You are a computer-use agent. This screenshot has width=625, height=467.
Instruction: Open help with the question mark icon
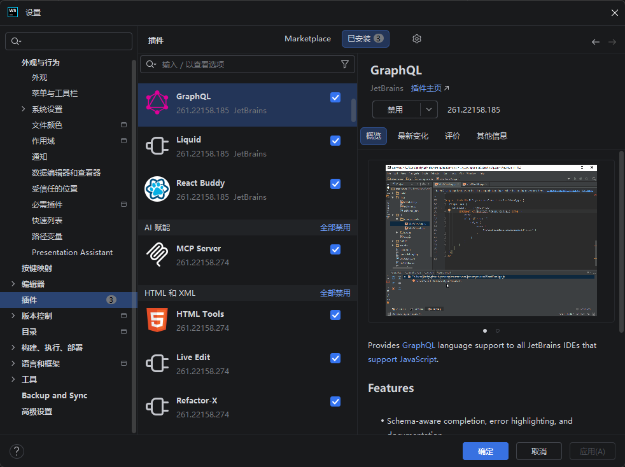coord(17,451)
